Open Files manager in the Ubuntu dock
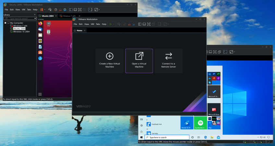Image resolution: width=275 pixels, height=146 pixels. 40,35
